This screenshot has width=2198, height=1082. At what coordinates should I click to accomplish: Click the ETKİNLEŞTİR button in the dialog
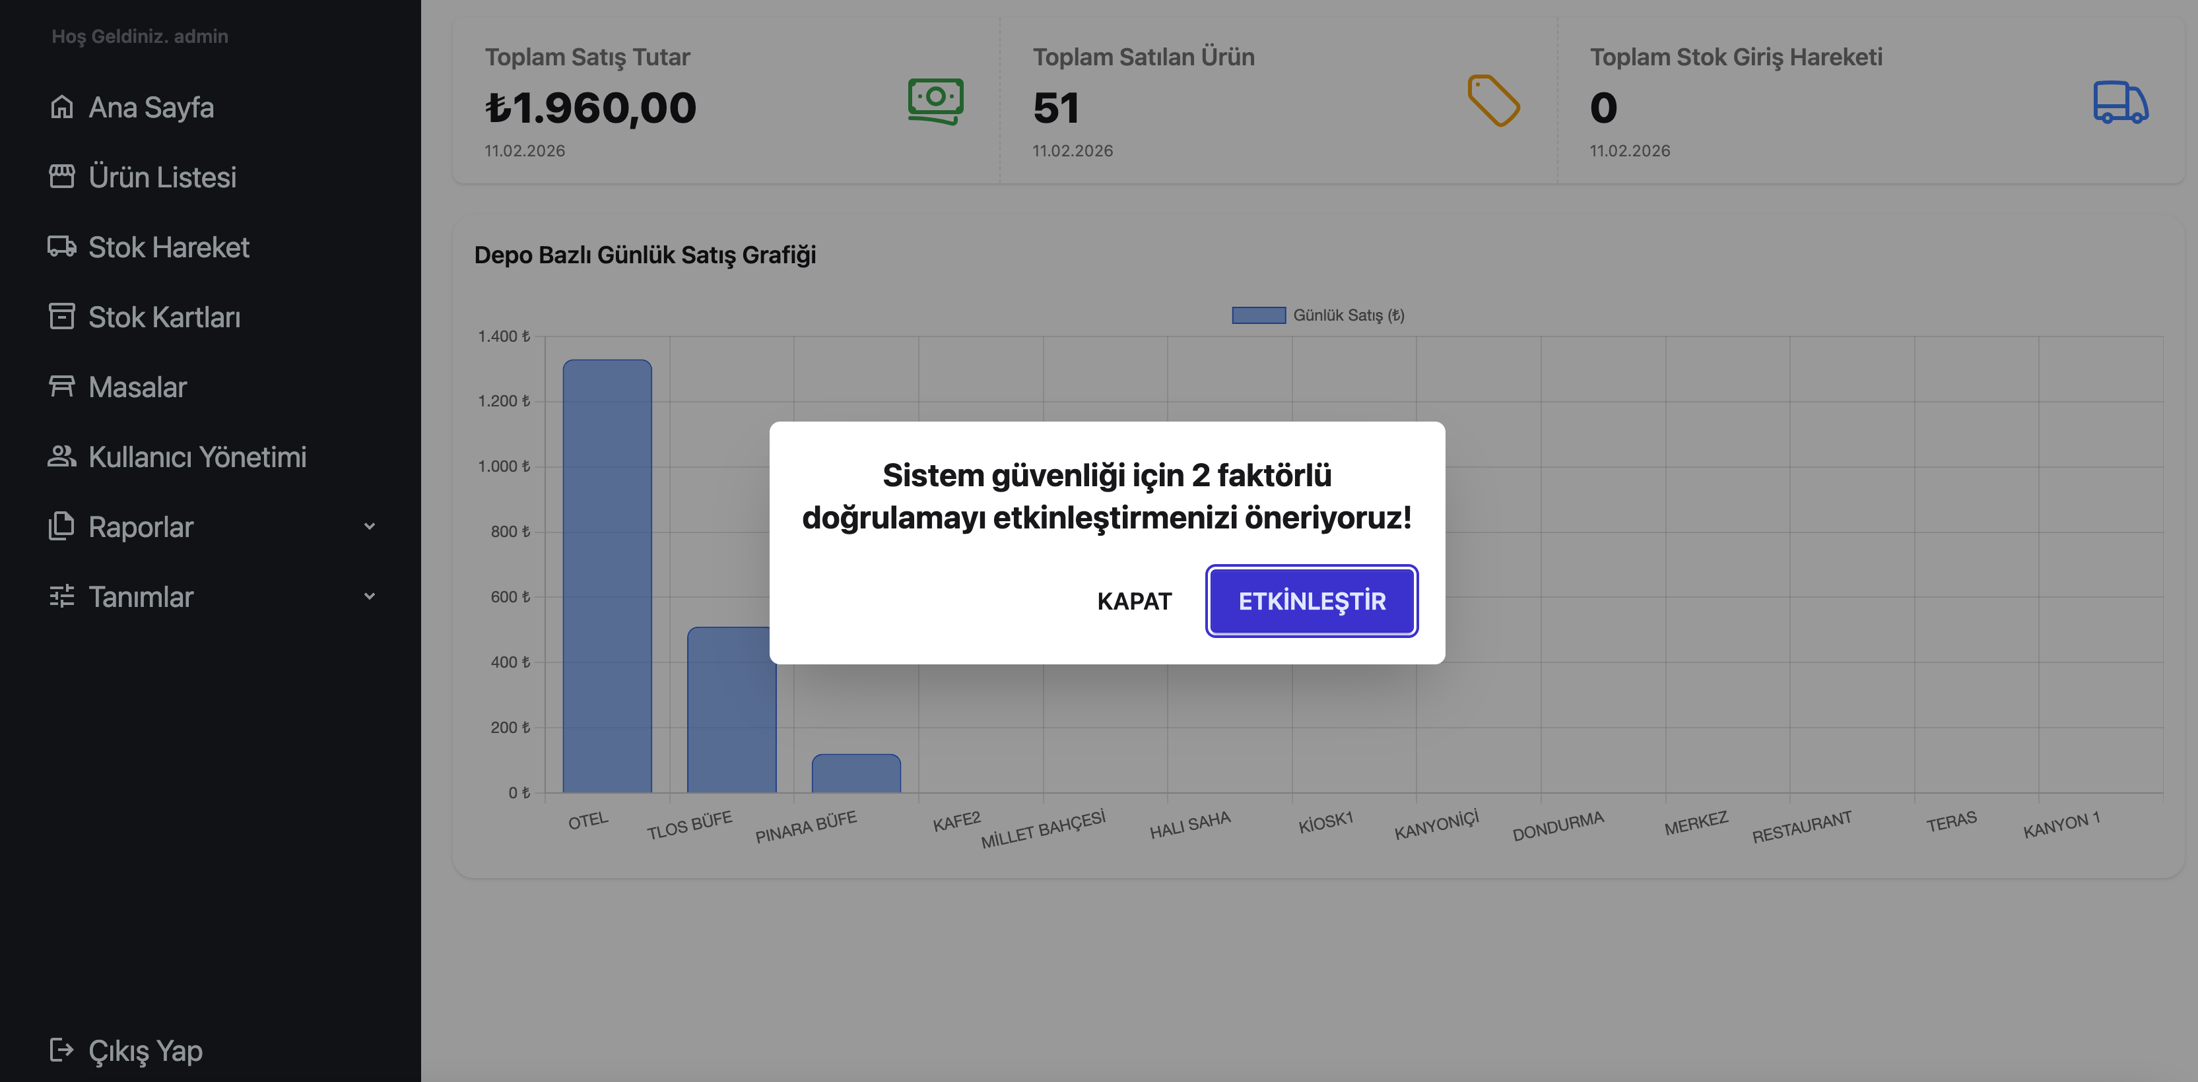[x=1312, y=601]
